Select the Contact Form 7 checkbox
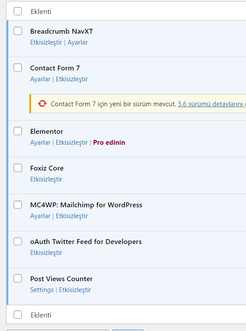The width and height of the screenshot is (246, 331). [x=18, y=68]
